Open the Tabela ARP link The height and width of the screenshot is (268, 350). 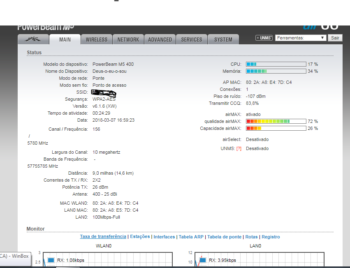[191, 237]
